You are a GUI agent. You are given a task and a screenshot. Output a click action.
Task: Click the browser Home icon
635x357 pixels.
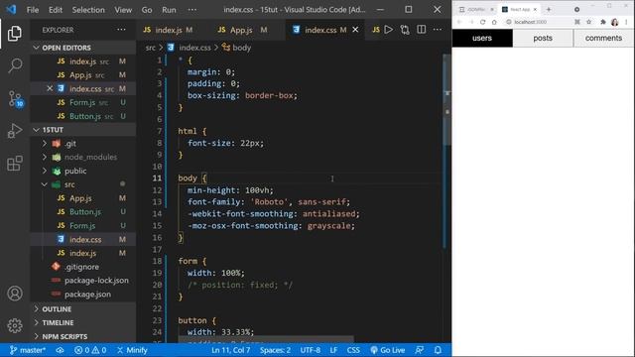click(494, 22)
